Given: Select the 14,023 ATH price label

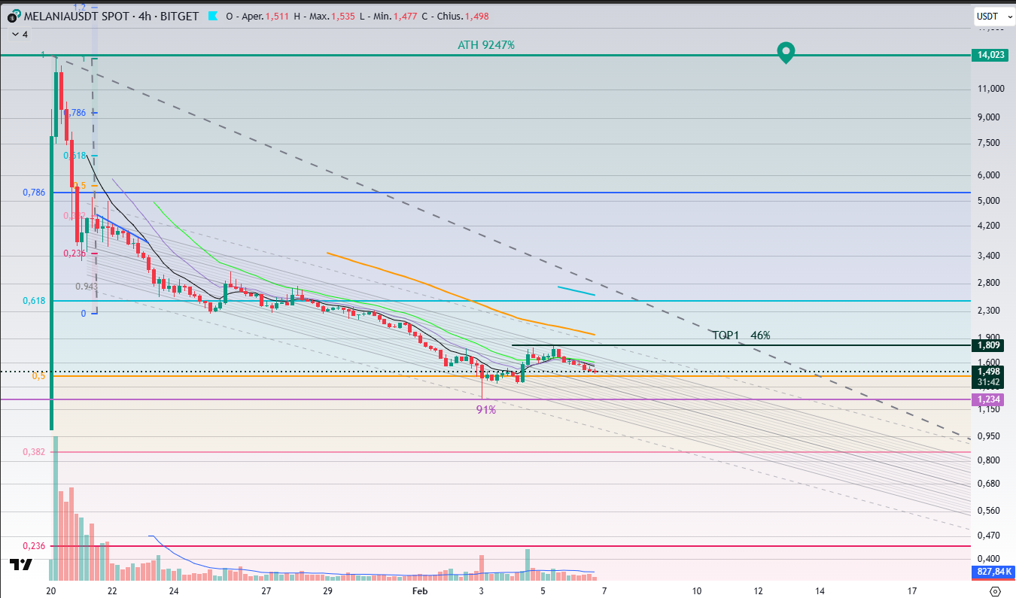Looking at the screenshot, I should tap(989, 55).
